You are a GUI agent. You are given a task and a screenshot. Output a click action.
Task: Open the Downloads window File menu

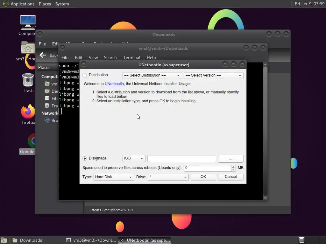[x=42, y=44]
